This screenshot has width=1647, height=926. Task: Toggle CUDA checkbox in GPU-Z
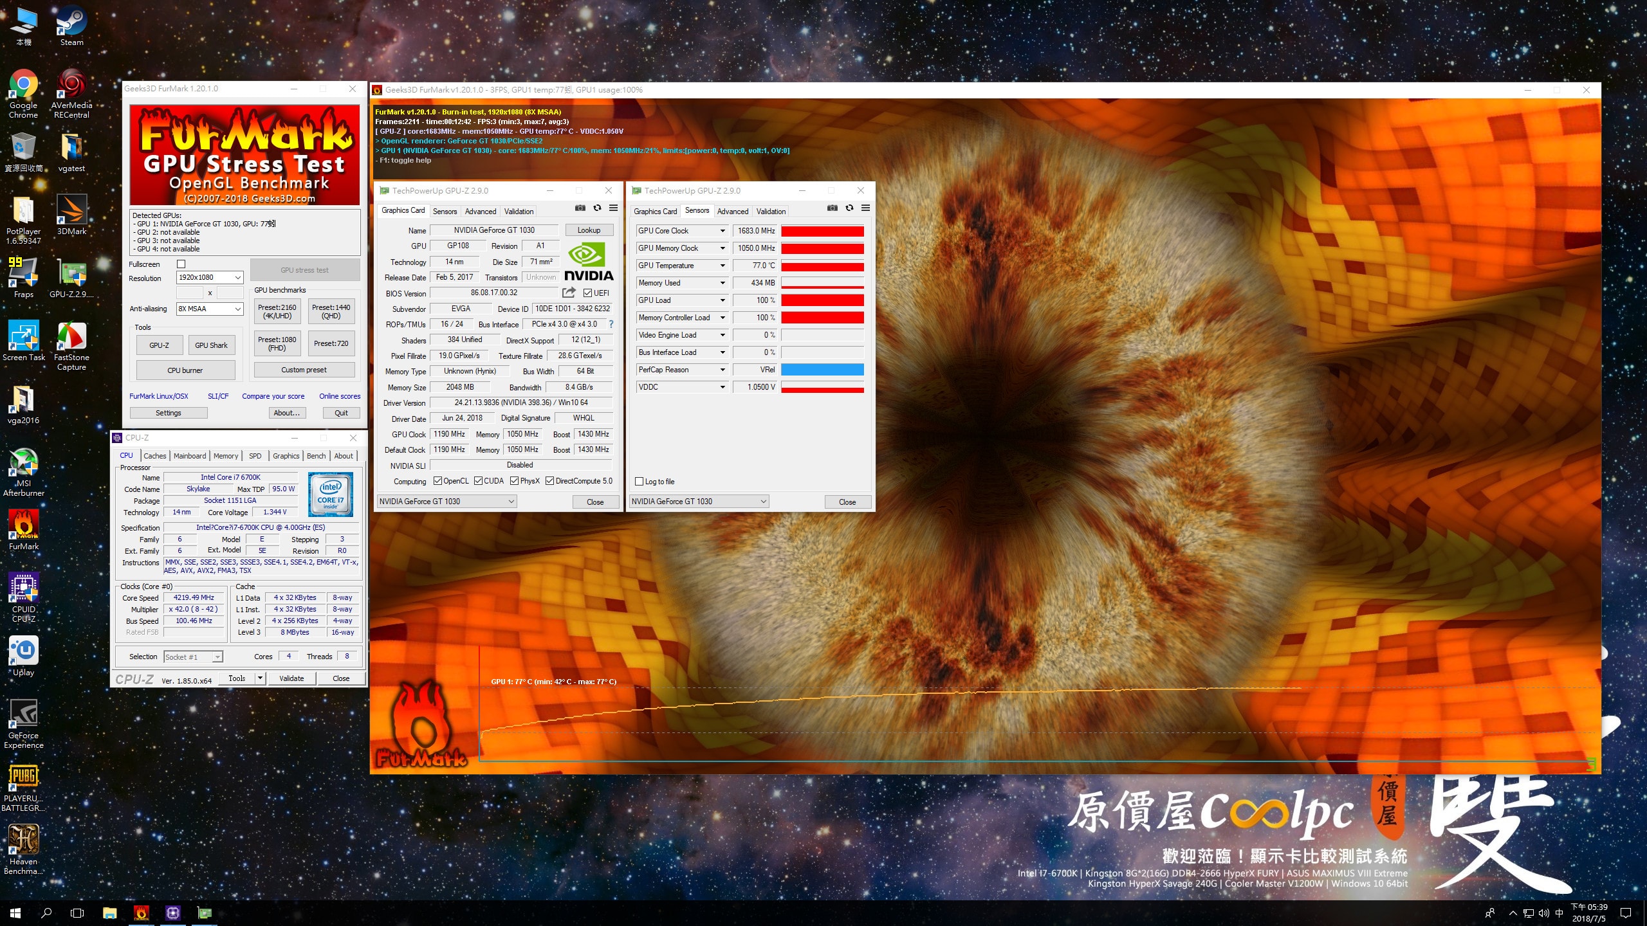pos(478,481)
